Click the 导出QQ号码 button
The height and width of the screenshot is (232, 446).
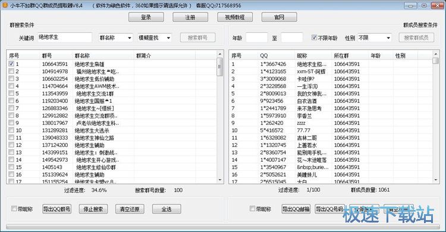click(329, 209)
